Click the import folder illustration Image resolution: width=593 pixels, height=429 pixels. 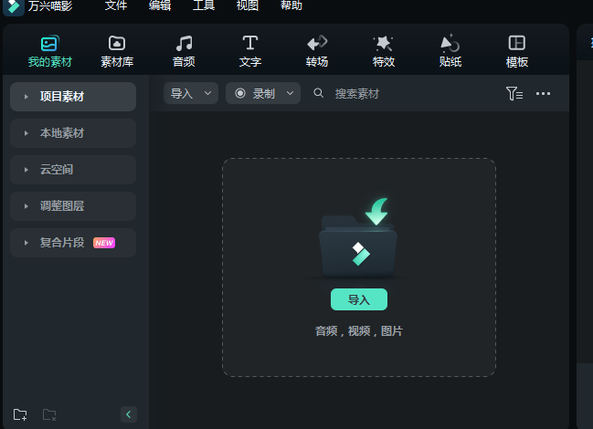358,238
